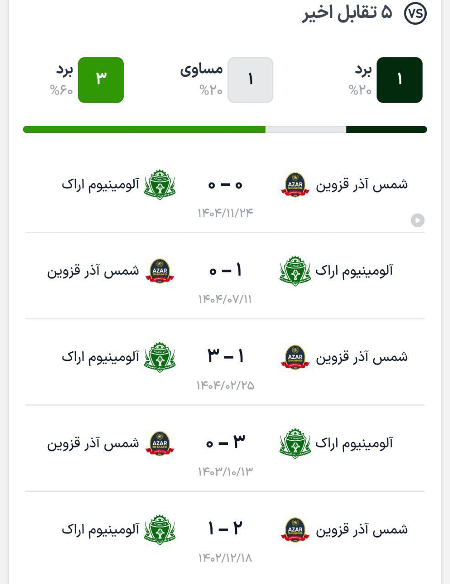Click the VS head-to-head icon
The height and width of the screenshot is (584, 450).
[415, 14]
